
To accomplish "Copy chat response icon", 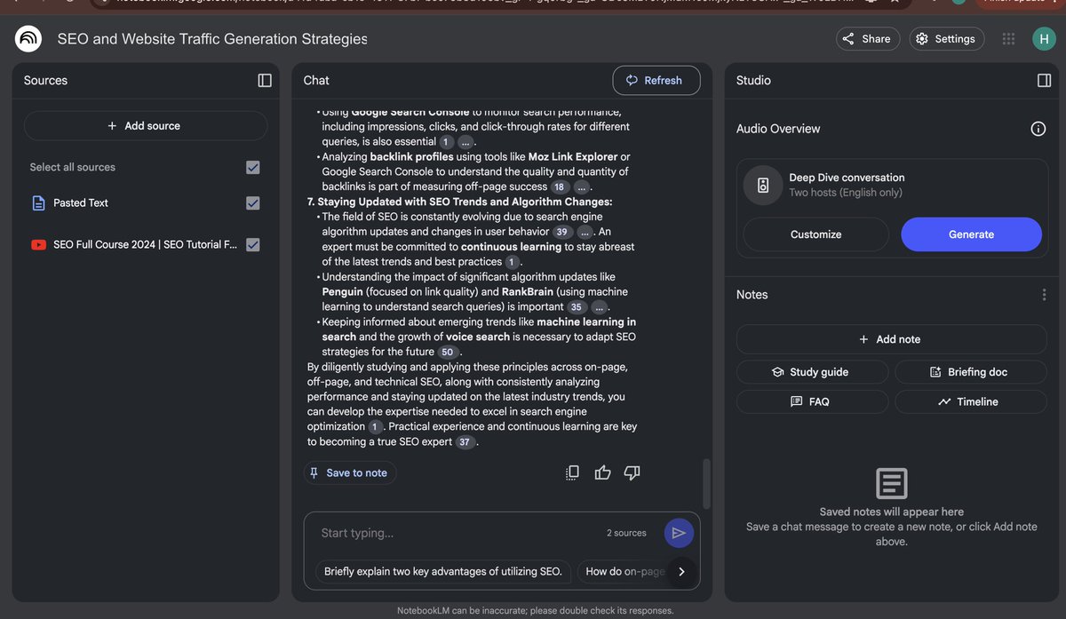I will tap(573, 472).
